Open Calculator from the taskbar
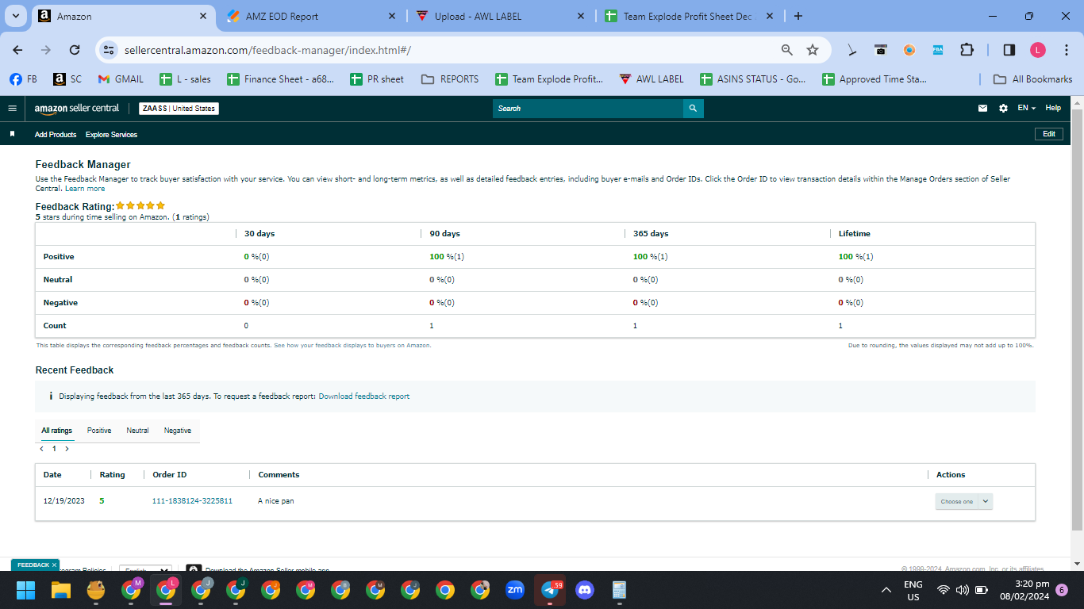This screenshot has width=1084, height=609. tap(620, 590)
